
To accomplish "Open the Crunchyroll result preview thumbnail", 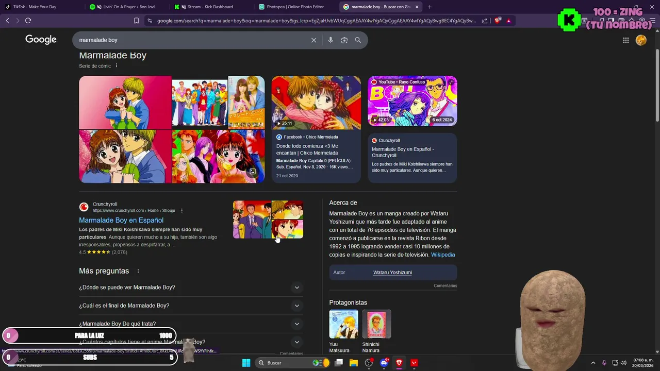I will (268, 220).
